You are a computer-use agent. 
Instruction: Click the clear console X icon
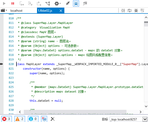(52, 119)
